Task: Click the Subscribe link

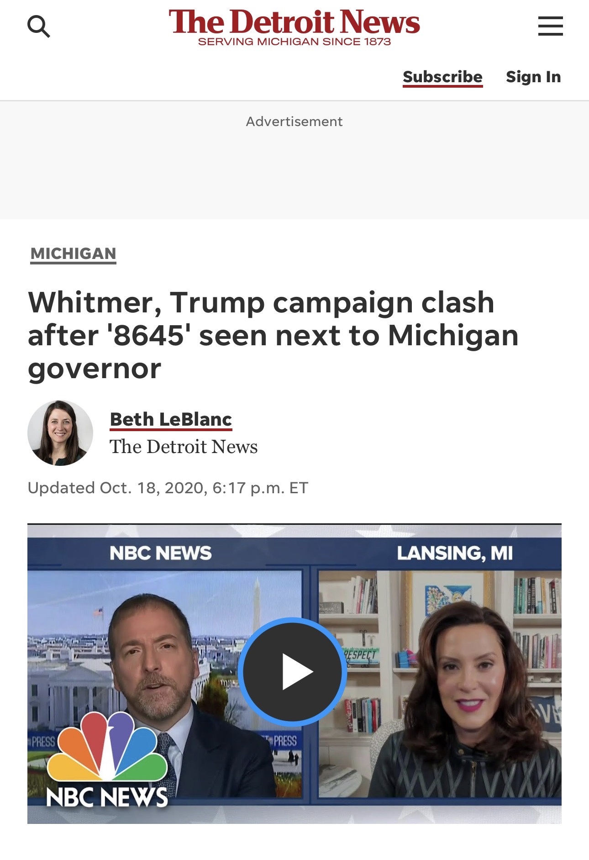Action: tap(442, 77)
